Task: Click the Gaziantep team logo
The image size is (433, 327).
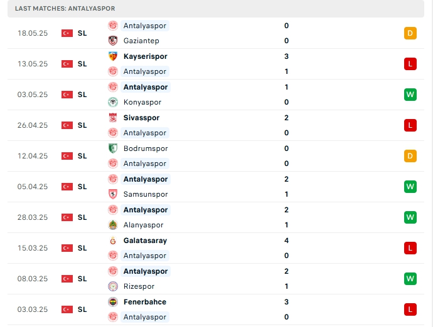Action: [x=113, y=41]
